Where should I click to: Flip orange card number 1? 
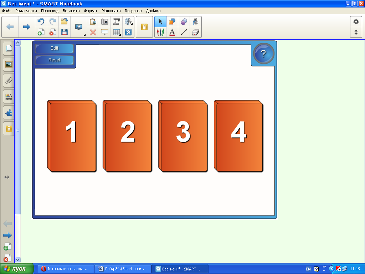72,136
